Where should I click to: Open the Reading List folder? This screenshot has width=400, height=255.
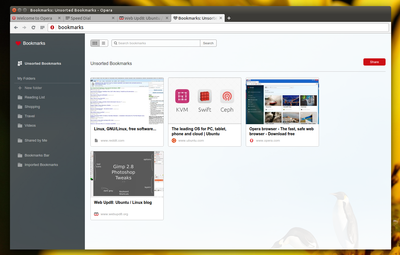click(35, 97)
